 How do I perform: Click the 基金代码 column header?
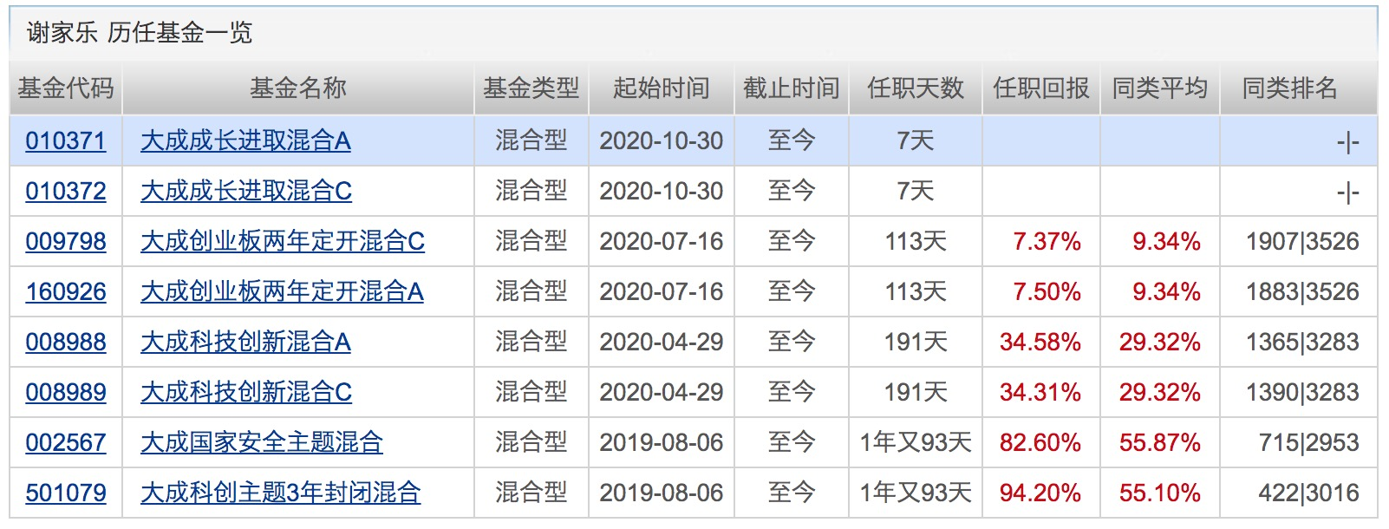(66, 88)
